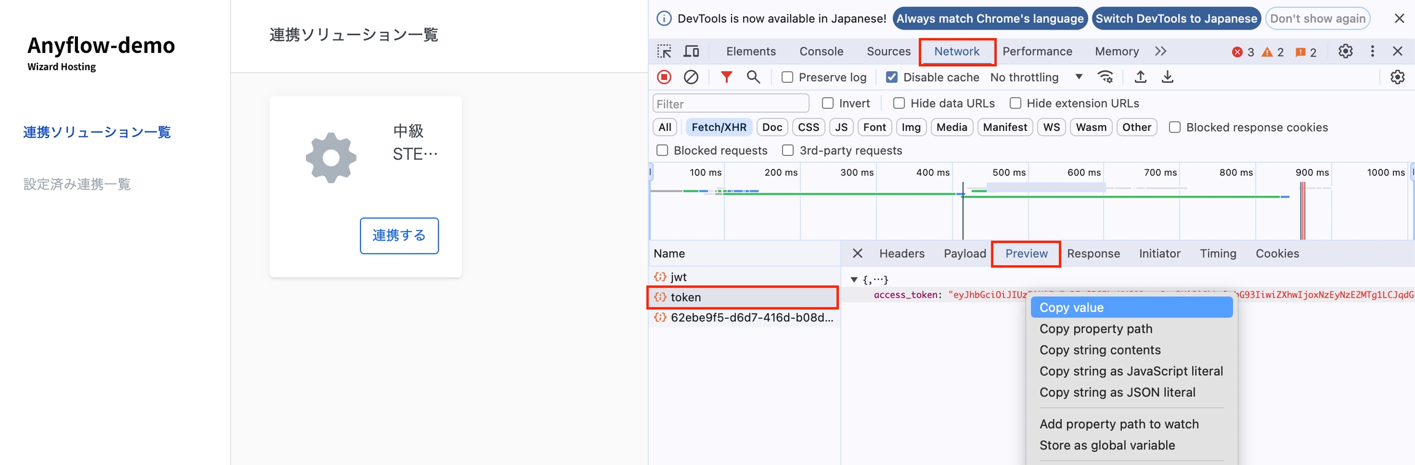The height and width of the screenshot is (465, 1415).
Task: Click the import HAR upload icon
Action: pos(1140,77)
